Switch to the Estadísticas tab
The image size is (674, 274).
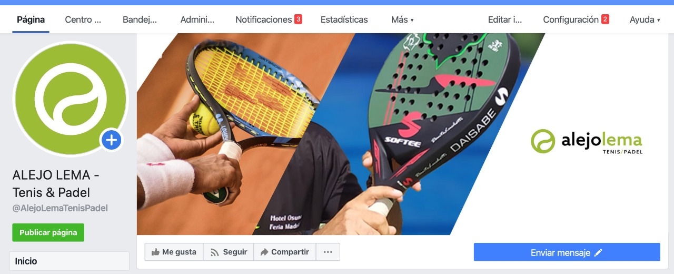coord(344,19)
